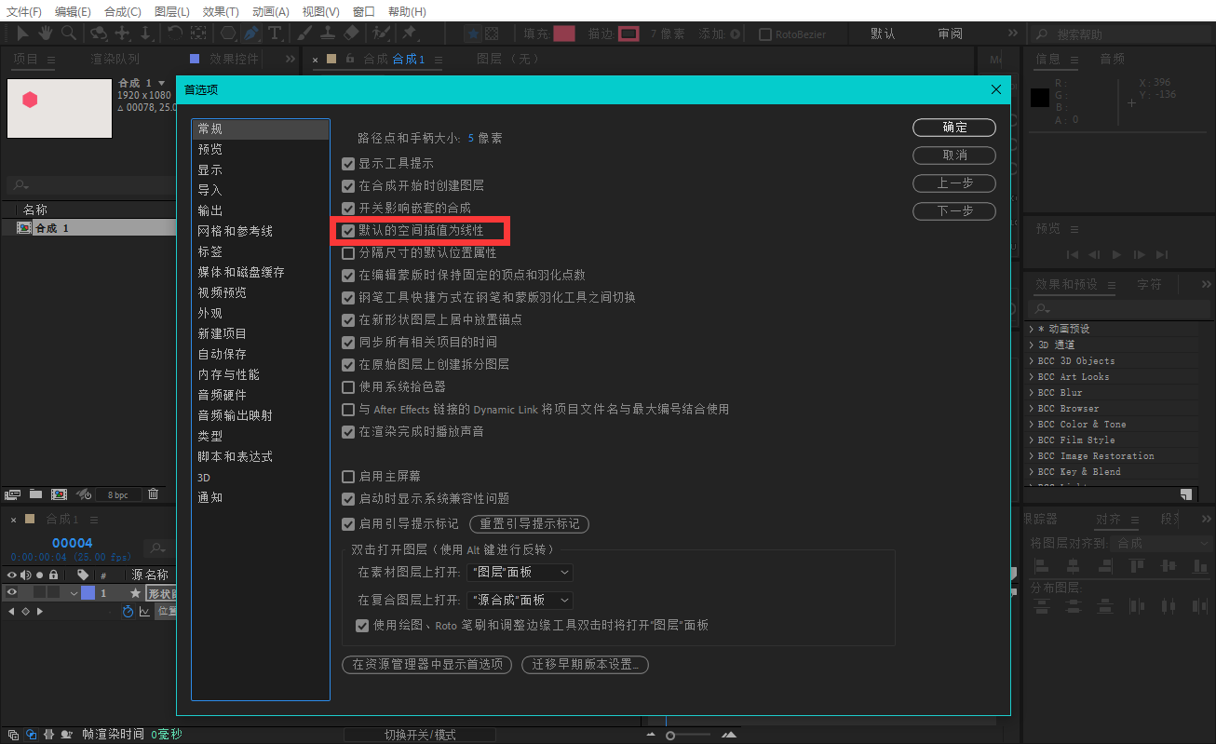Click the 下一步 button
Viewport: 1216px width, 744px height.
coord(954,210)
